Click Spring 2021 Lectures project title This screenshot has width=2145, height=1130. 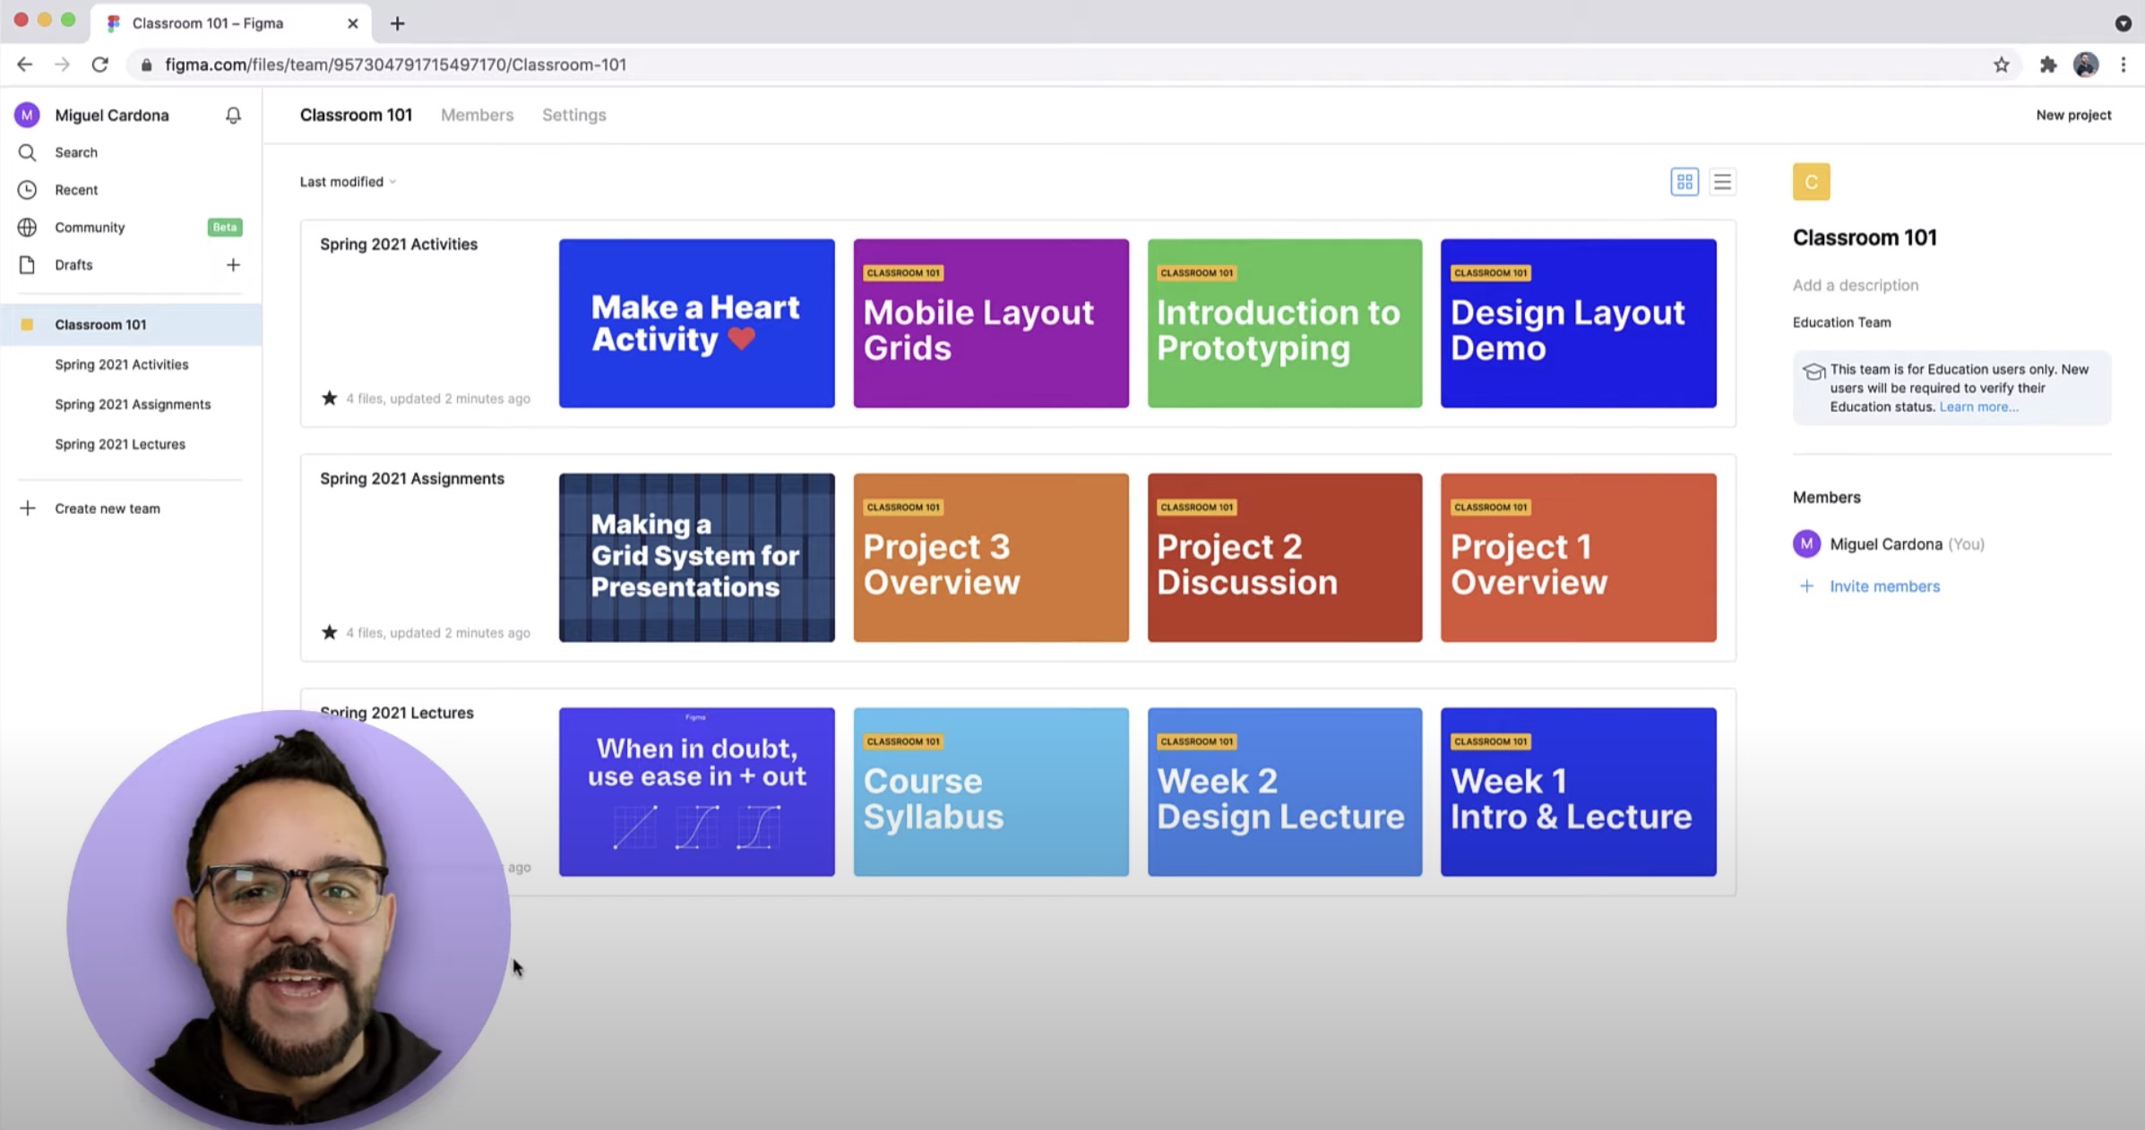(x=397, y=713)
